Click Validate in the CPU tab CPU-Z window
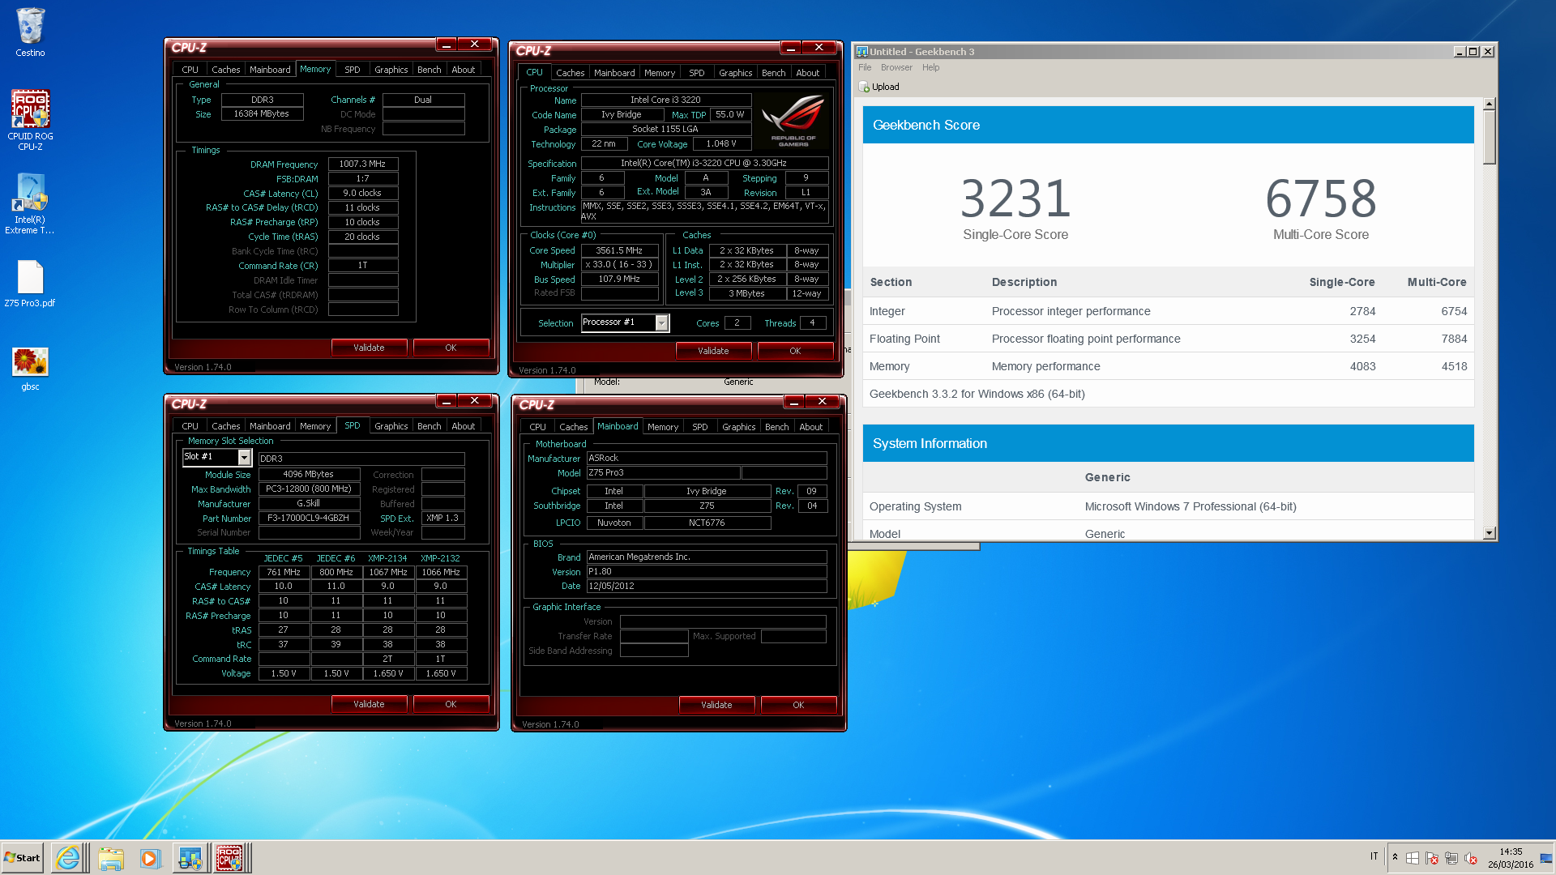This screenshot has width=1556, height=875. pos(713,351)
